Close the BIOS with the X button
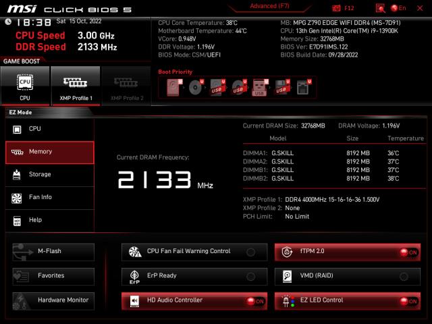 (x=420, y=8)
